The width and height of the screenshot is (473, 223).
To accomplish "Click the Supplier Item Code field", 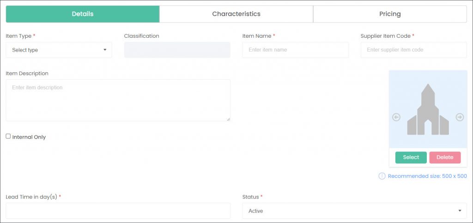I will 413,50.
